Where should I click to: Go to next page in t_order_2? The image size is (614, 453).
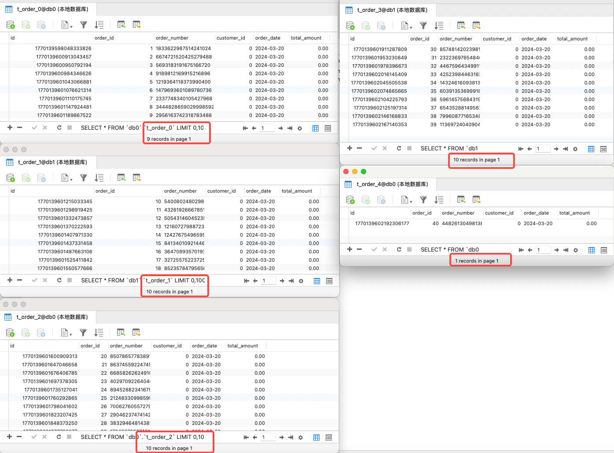[280, 437]
